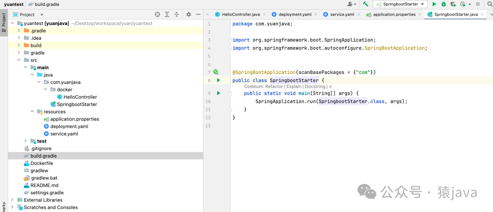Viewport: 493px width, 212px height.
Task: Close the application.properties tab
Action: point(420,15)
